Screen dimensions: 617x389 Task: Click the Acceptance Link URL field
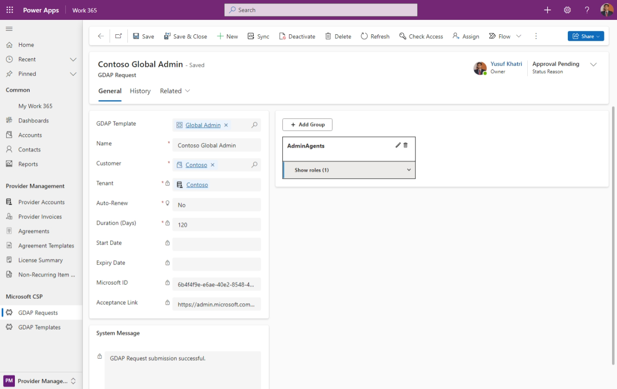click(x=216, y=304)
